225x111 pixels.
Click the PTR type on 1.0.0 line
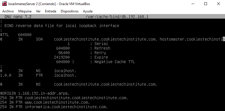click(39, 75)
